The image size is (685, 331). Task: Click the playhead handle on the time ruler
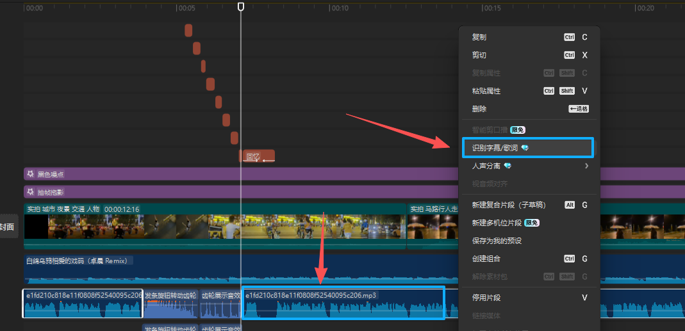(x=241, y=6)
